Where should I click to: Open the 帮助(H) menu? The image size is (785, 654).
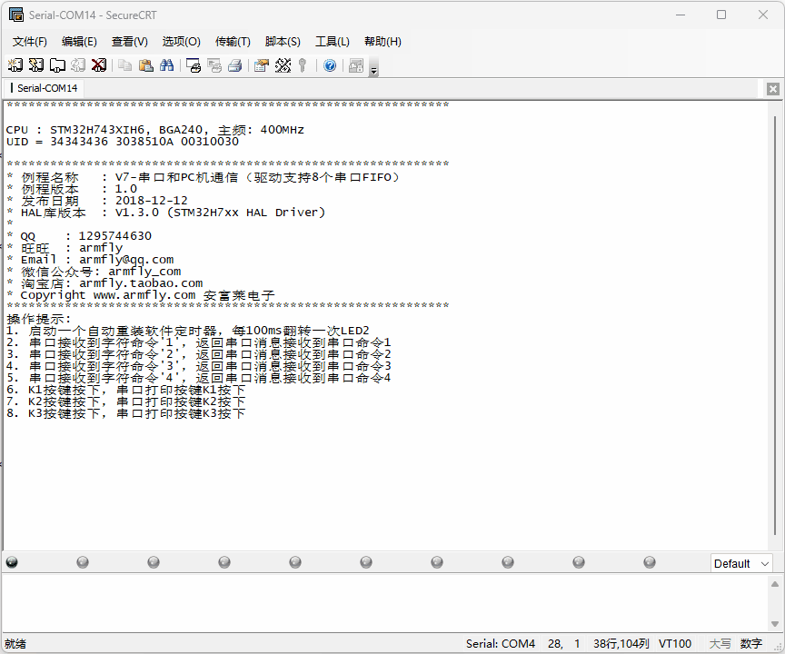point(383,42)
